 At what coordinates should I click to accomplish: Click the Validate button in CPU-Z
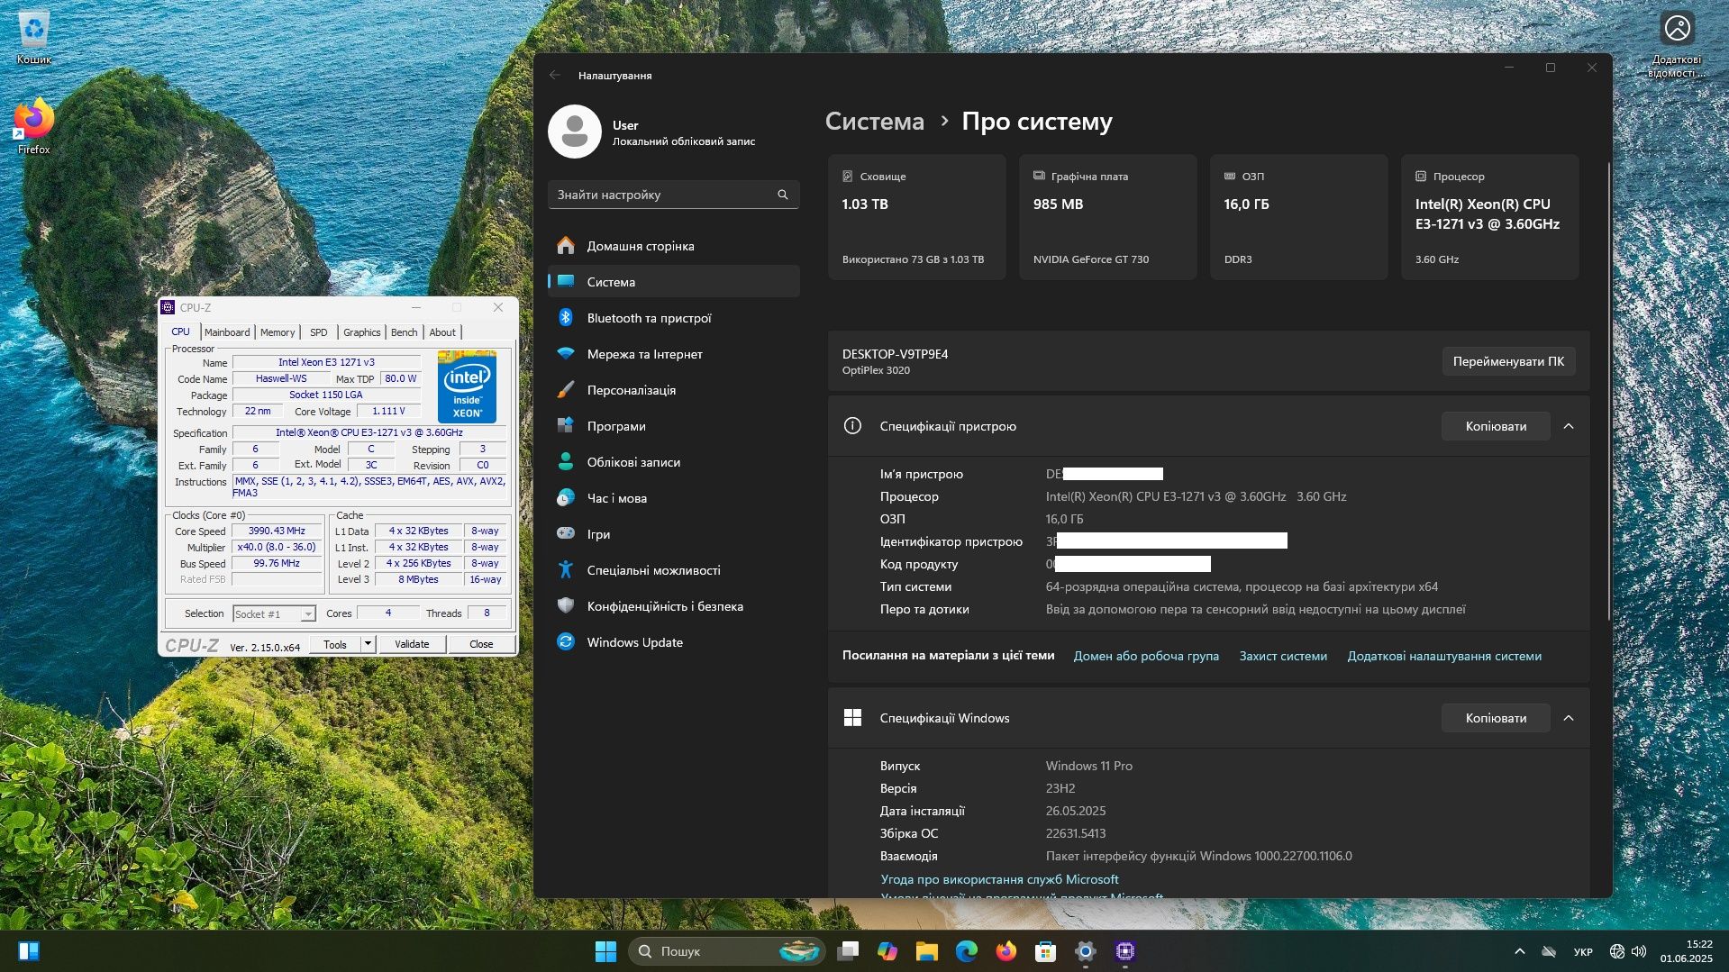tap(412, 644)
